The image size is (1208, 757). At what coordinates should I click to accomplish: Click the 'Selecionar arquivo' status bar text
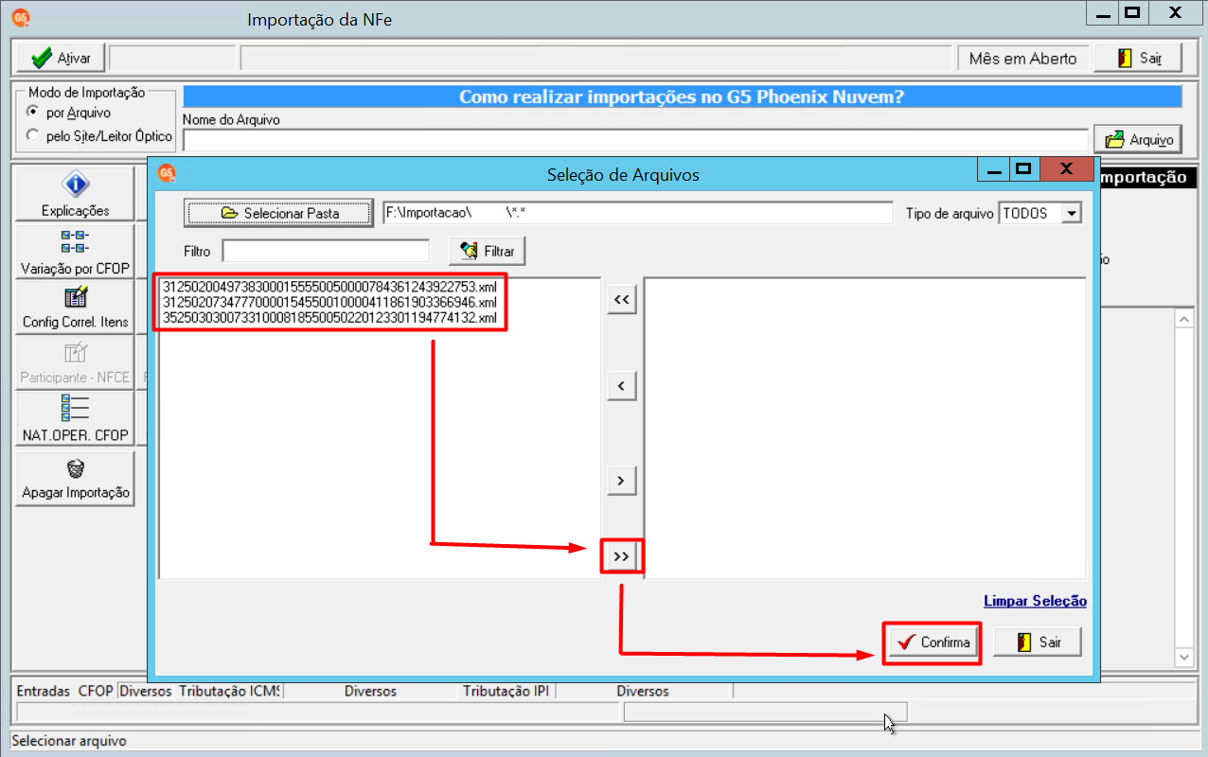click(x=68, y=741)
